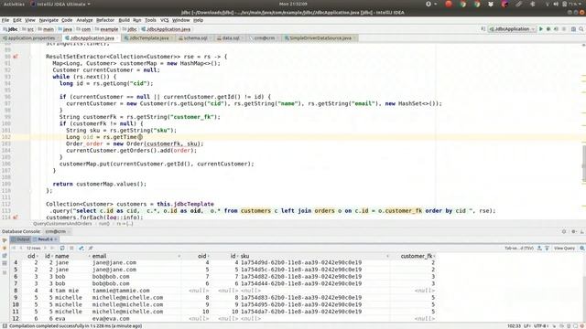586x329 pixels.
Task: Go to previous page of result rows
Action: tap(21, 248)
